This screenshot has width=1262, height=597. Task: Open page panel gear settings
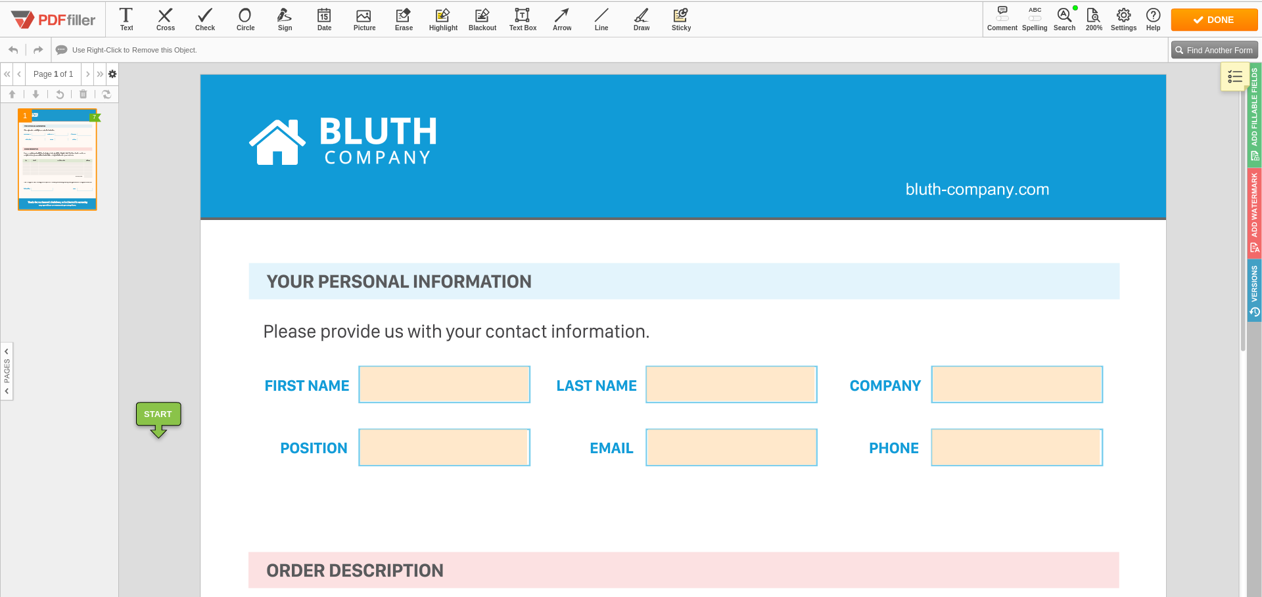pos(112,74)
